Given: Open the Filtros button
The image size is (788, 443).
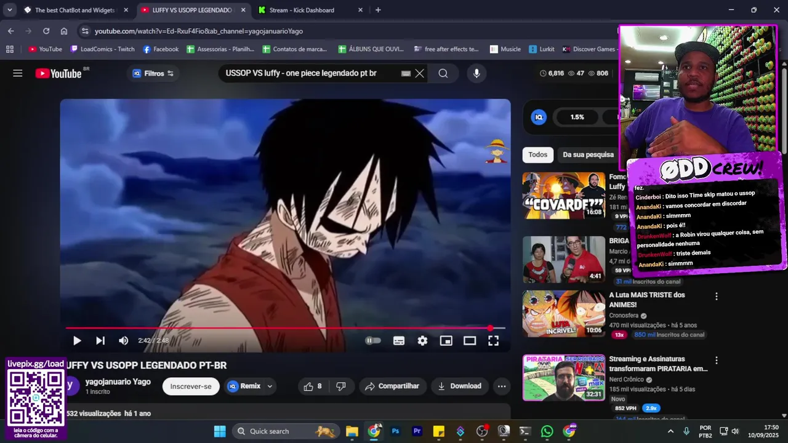Looking at the screenshot, I should (154, 73).
